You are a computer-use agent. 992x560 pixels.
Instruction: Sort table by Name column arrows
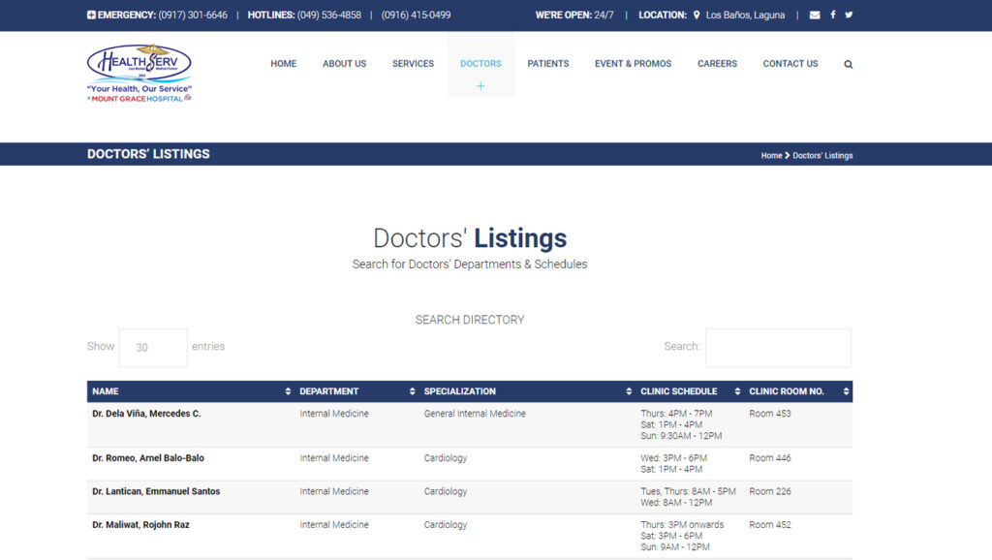[288, 391]
